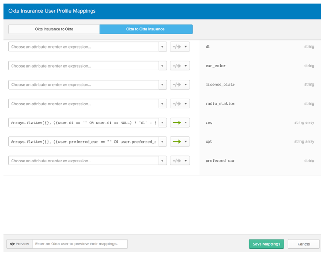Expand the attribute dropdown for license_plate
Screen dimensions: 325x257
click(x=162, y=85)
